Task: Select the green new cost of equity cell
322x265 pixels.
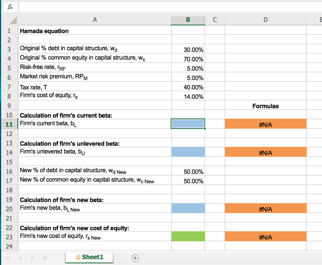Action: pyautogui.click(x=188, y=236)
